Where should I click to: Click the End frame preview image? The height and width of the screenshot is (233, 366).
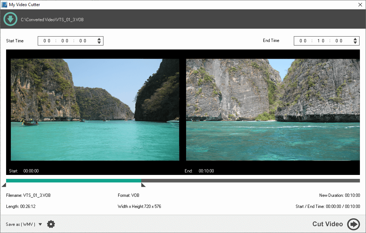pos(273,110)
